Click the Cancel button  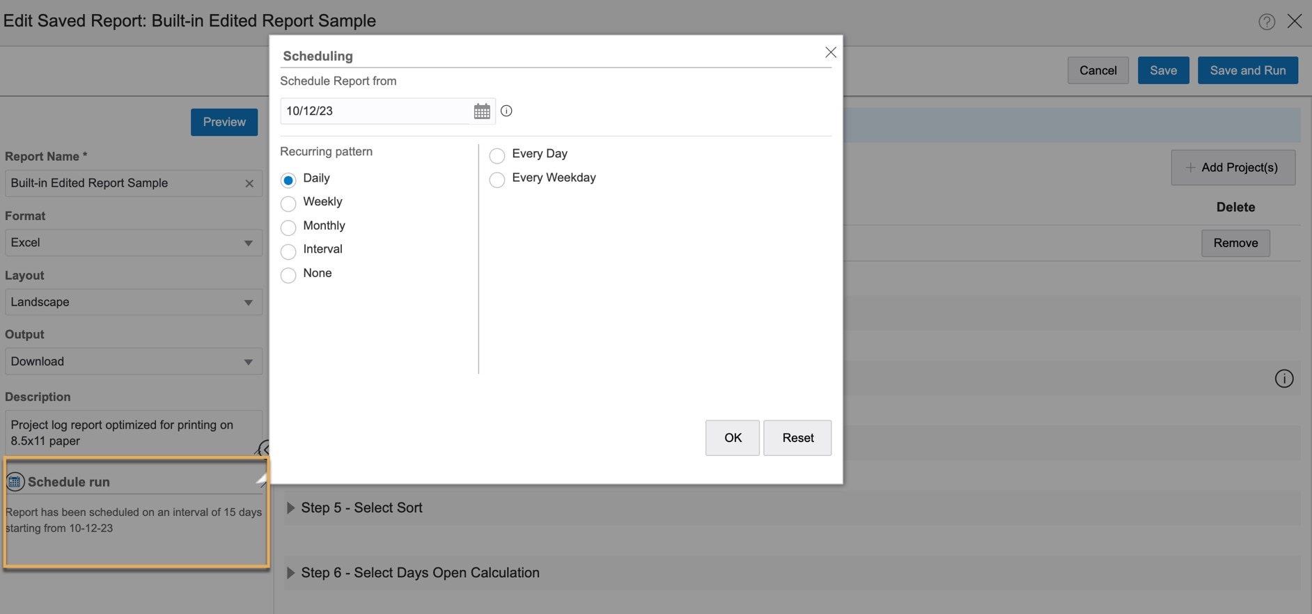click(1098, 70)
